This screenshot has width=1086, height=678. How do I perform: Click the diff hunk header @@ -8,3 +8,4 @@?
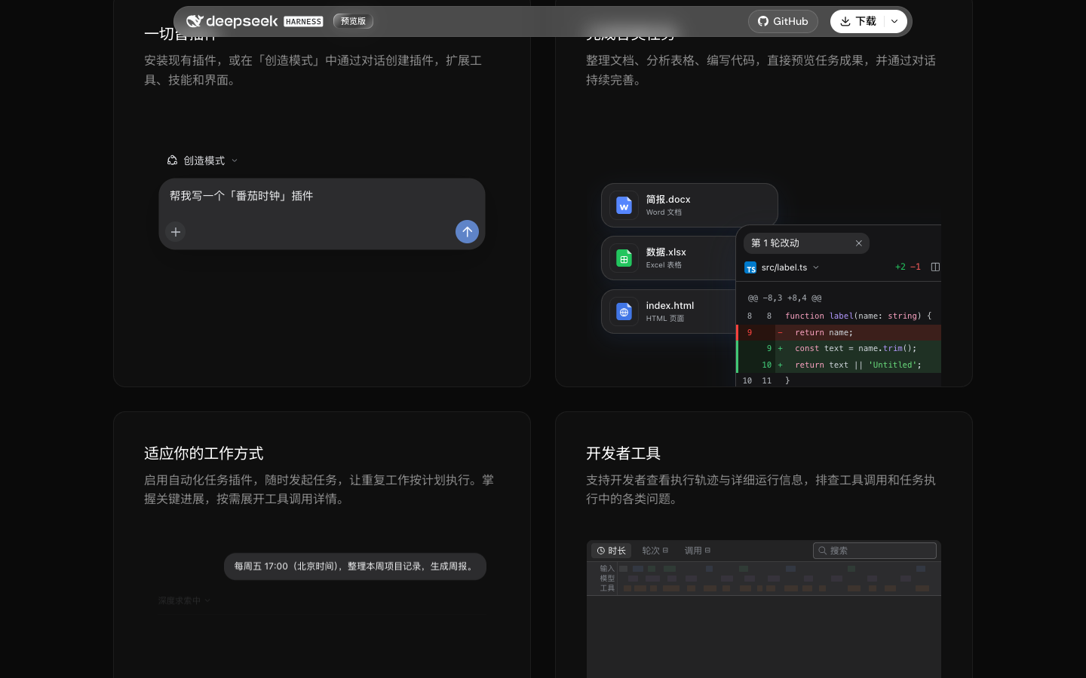point(784,298)
